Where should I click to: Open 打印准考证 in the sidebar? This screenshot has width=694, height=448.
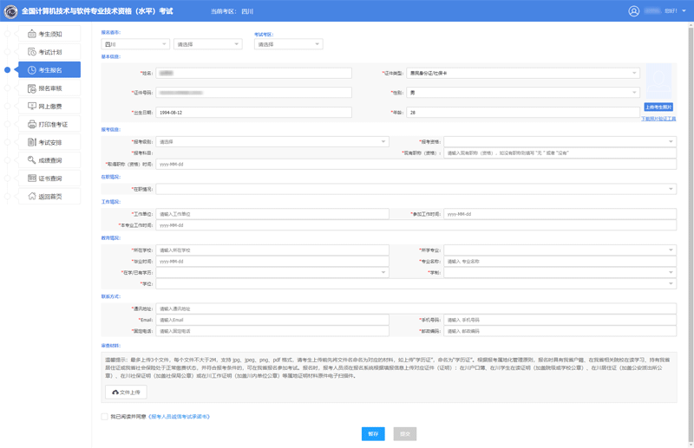point(49,125)
